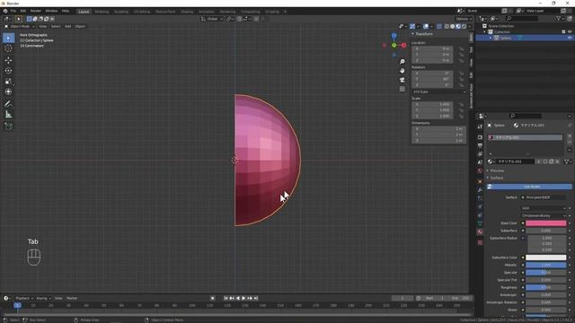The image size is (575, 323).
Task: Toggle X-ray shading button
Action: pyautogui.click(x=439, y=26)
